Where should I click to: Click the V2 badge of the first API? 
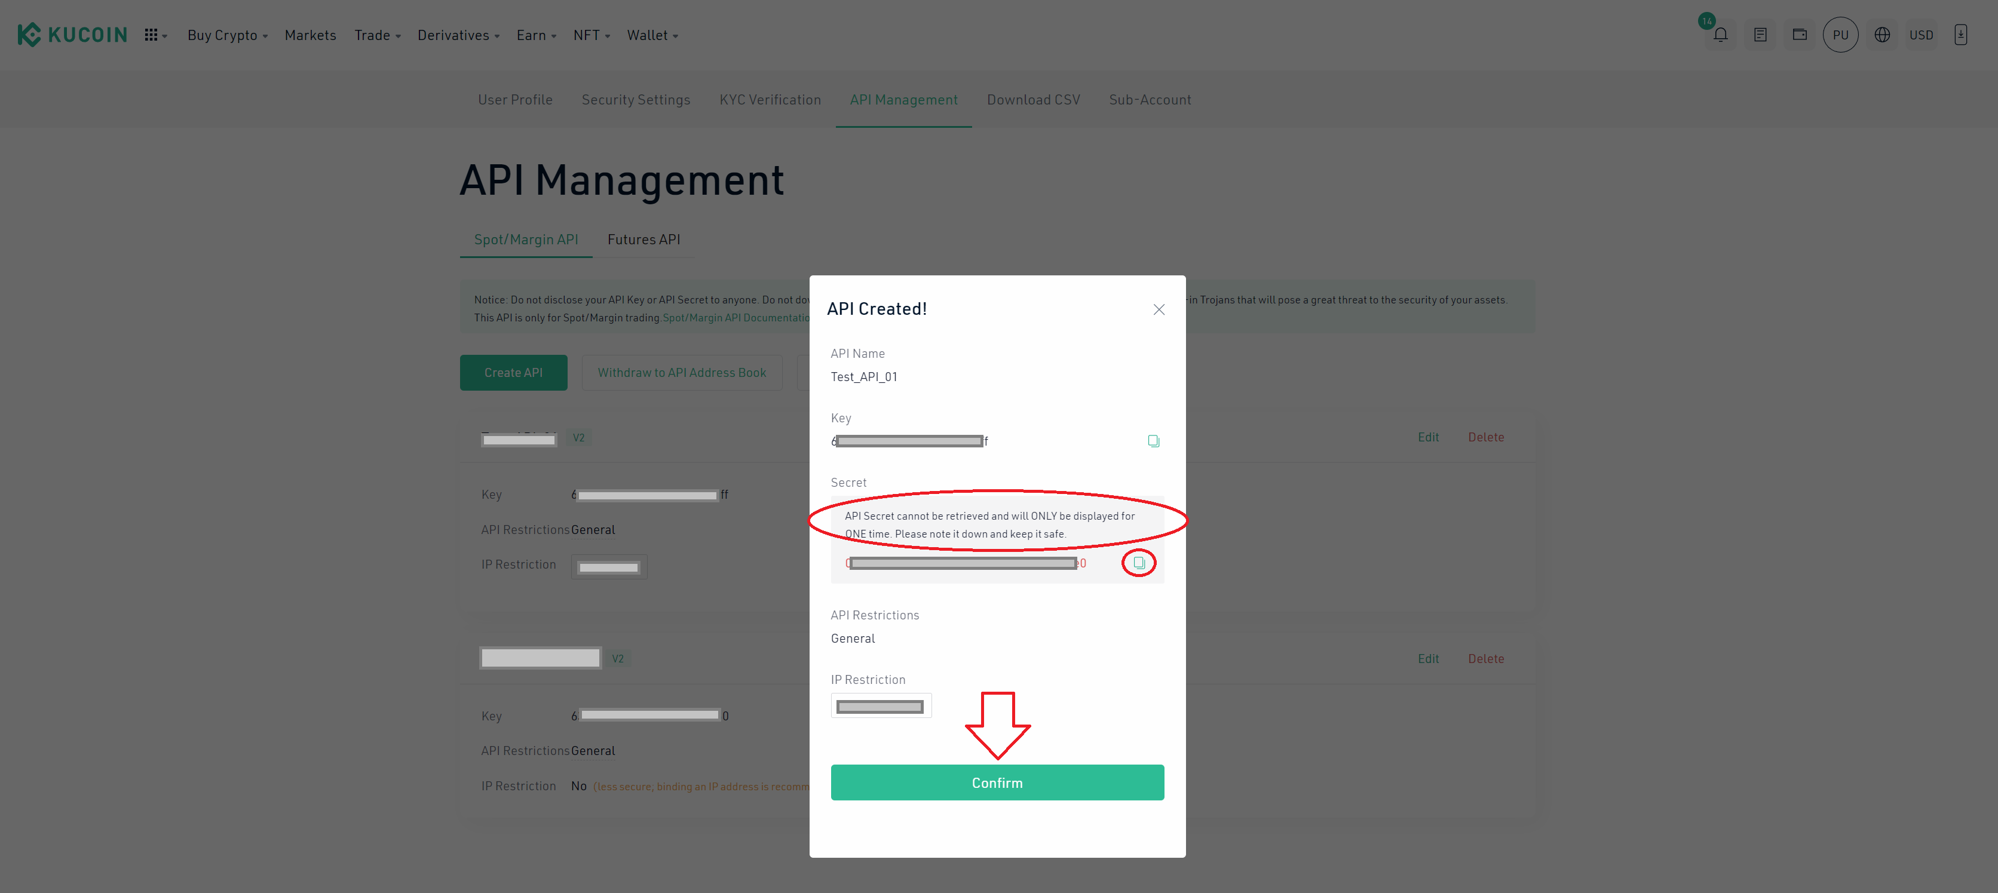click(578, 438)
